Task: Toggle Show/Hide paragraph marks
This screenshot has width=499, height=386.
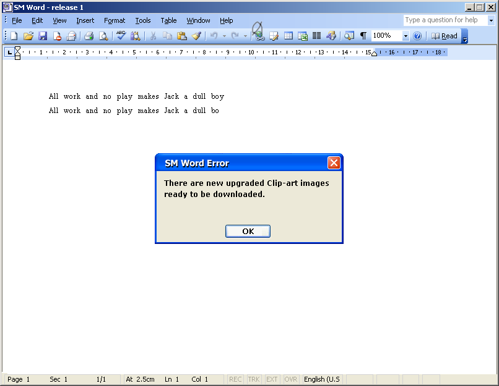Action: (363, 35)
